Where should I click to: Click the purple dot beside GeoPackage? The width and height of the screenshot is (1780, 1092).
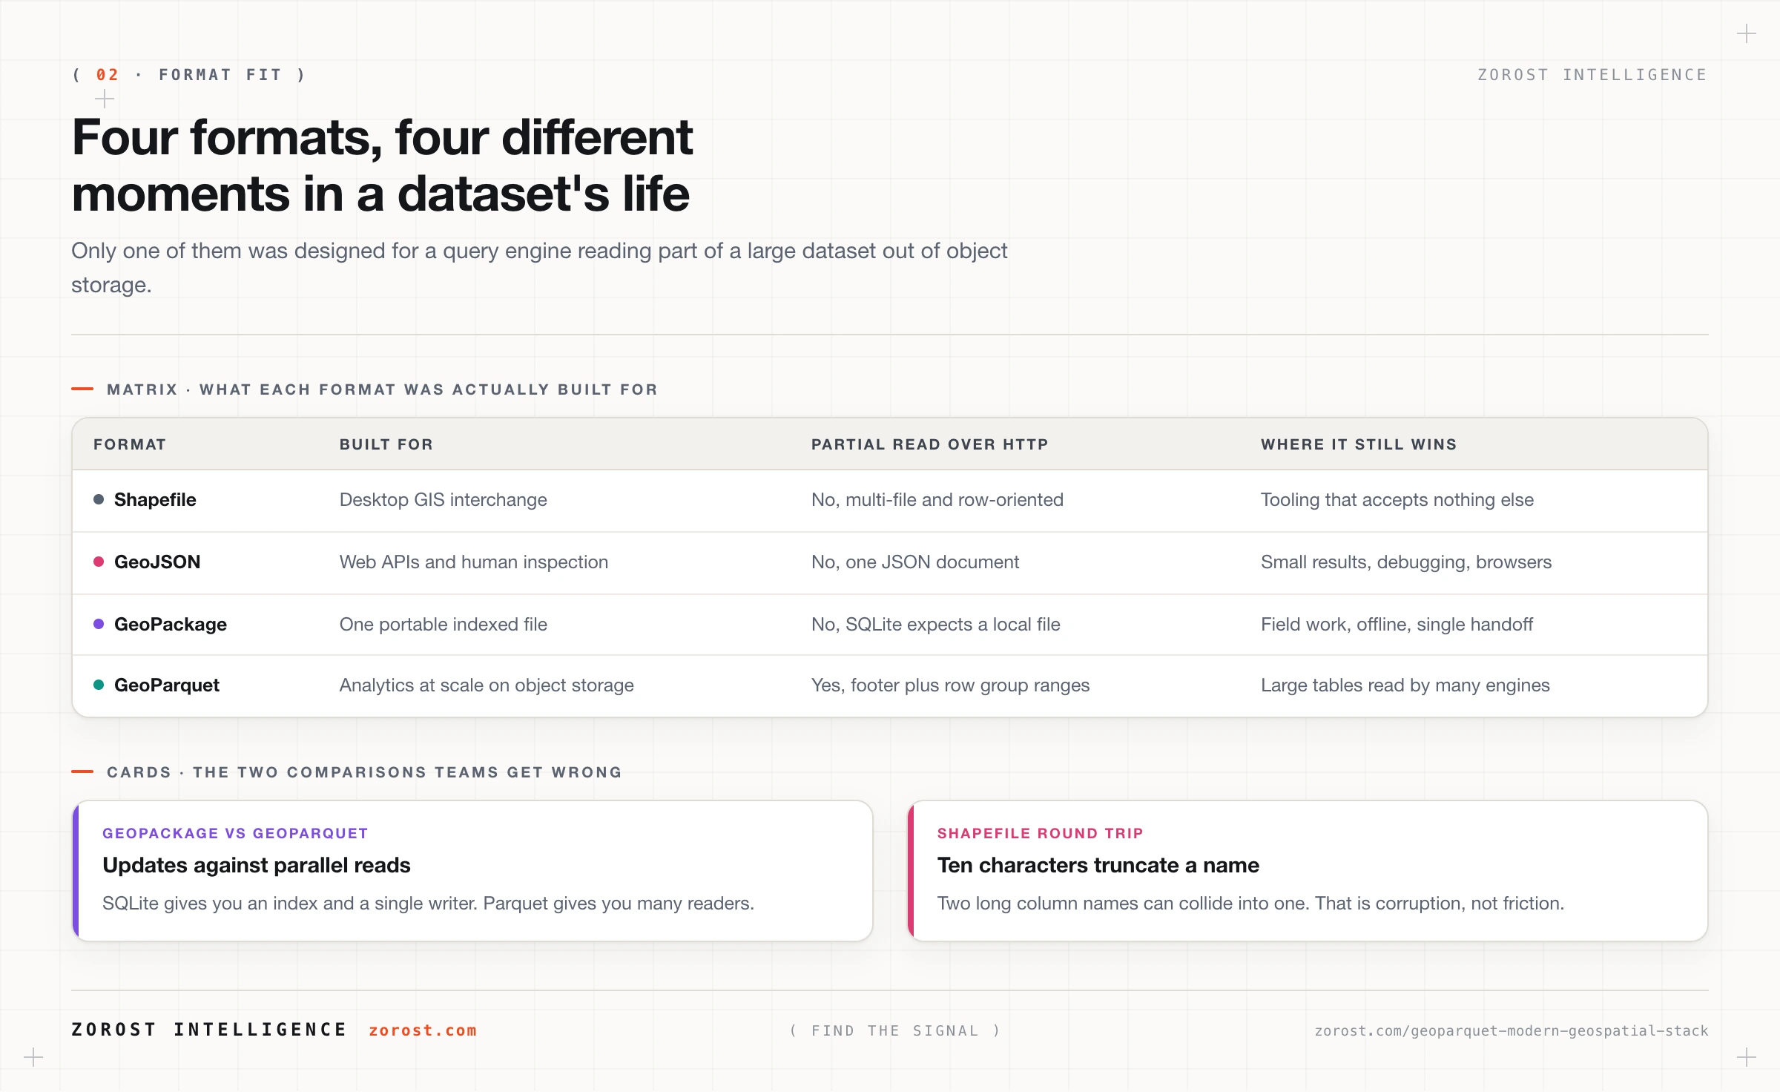[99, 624]
